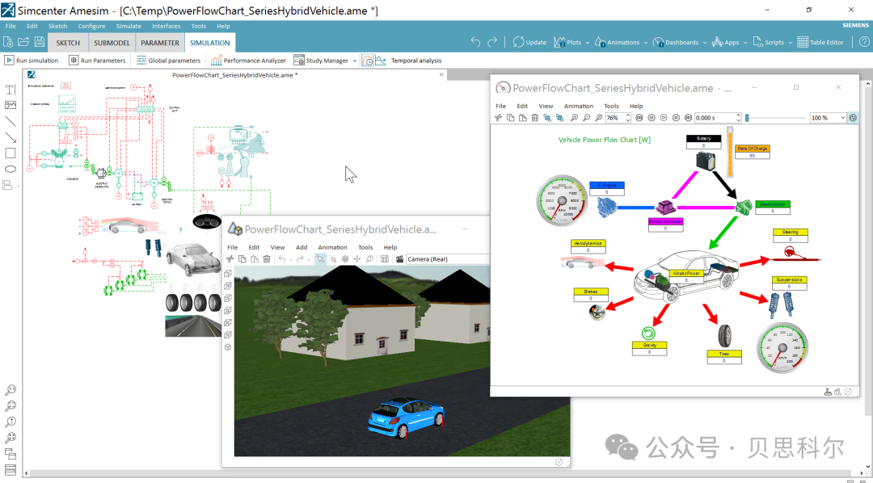
Task: Click the line drawing tool in left sidebar
Action: tap(11, 121)
